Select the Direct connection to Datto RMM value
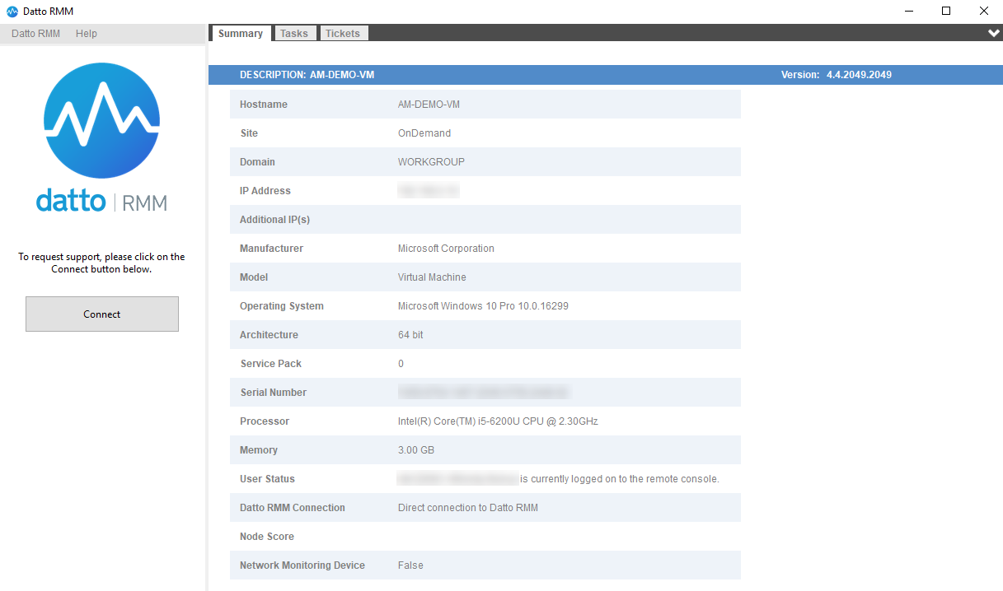Viewport: 1003px width, 591px height. point(468,508)
